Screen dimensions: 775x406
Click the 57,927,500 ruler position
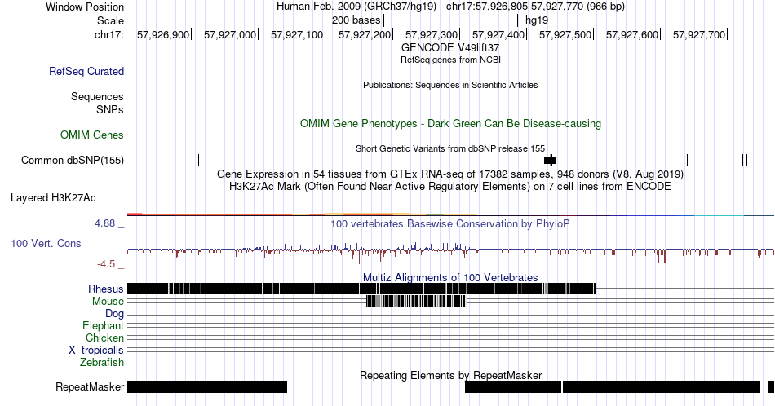[565, 34]
